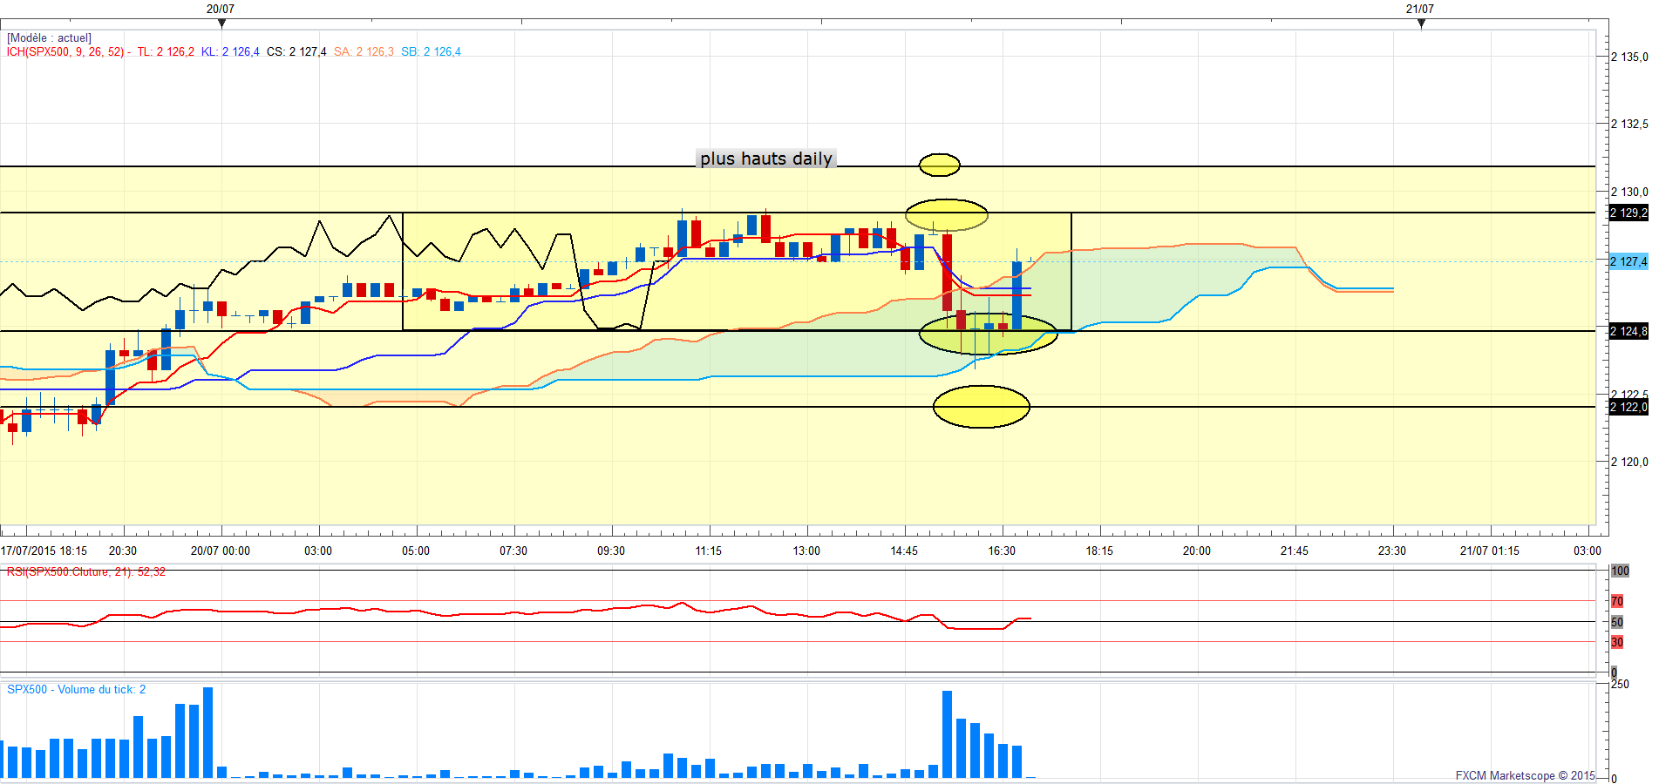Viewport: 1659px width, 784px height.
Task: Click the 2 132,5 price axis label
Action: [x=1630, y=124]
